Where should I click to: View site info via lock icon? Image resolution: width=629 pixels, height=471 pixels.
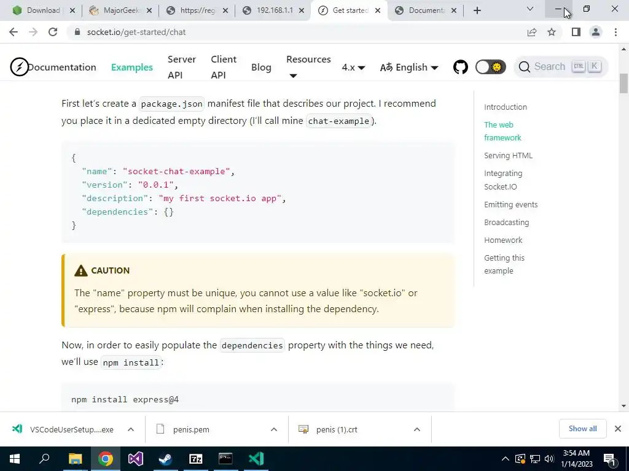click(x=77, y=32)
